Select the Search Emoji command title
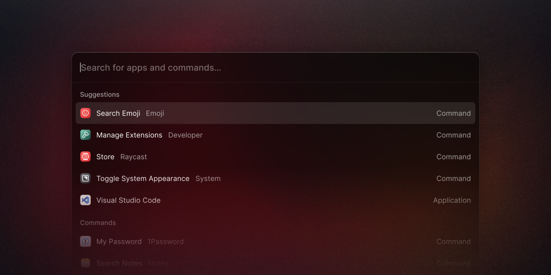 (x=118, y=113)
